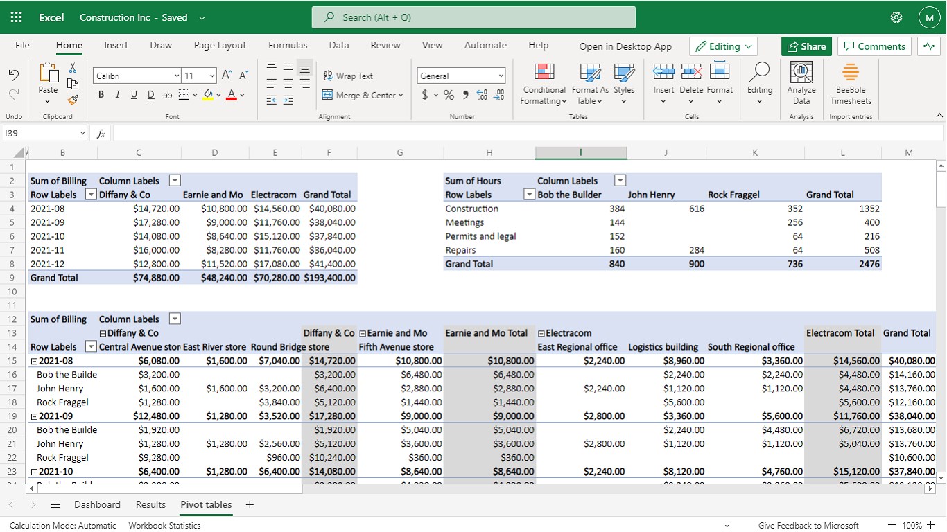Screen dimensions: 947x532
Task: Open the Insert ribbon tab
Action: 116,45
